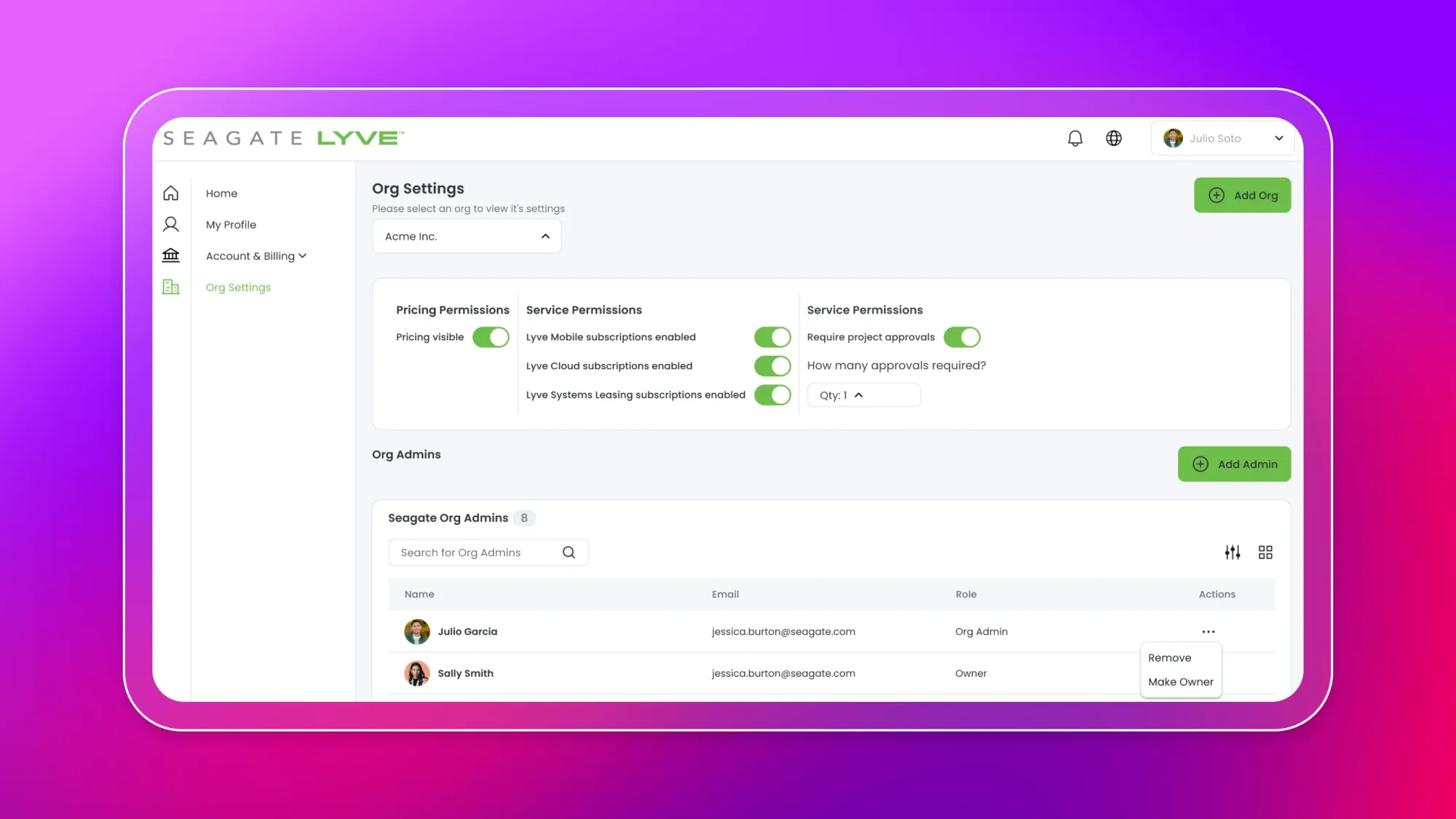This screenshot has width=1456, height=819.
Task: Click the search magnifier icon
Action: point(569,553)
